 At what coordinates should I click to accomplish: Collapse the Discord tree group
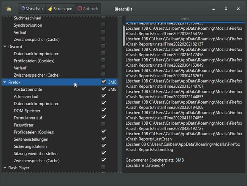tap(5, 46)
